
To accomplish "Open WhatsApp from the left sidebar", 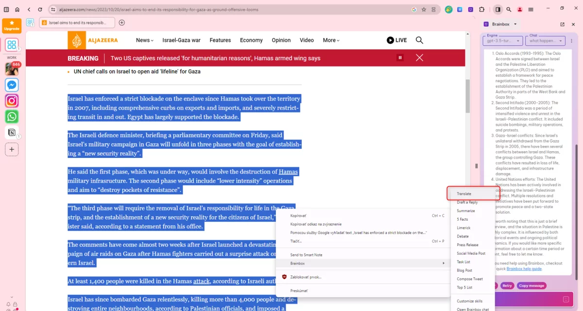I will (12, 117).
